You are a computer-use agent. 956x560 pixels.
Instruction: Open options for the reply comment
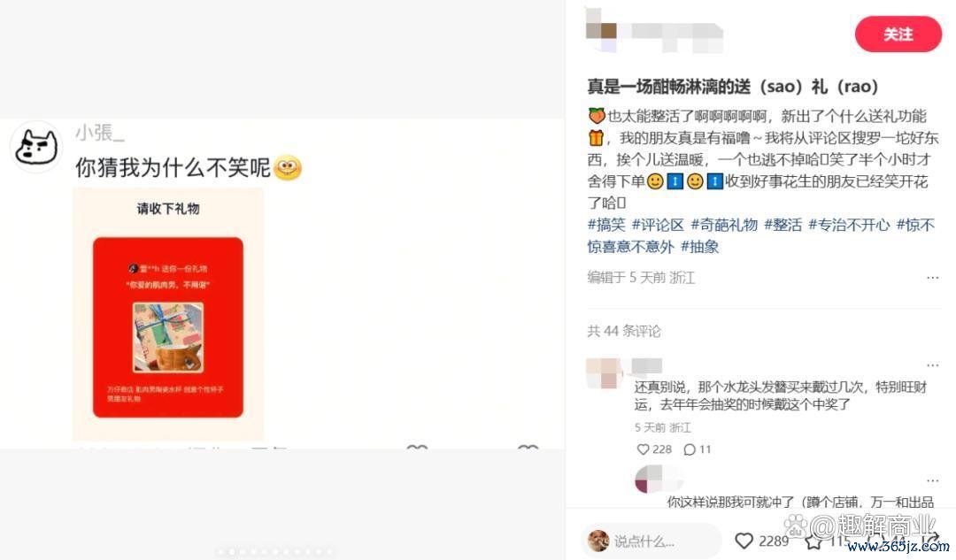[x=932, y=480]
